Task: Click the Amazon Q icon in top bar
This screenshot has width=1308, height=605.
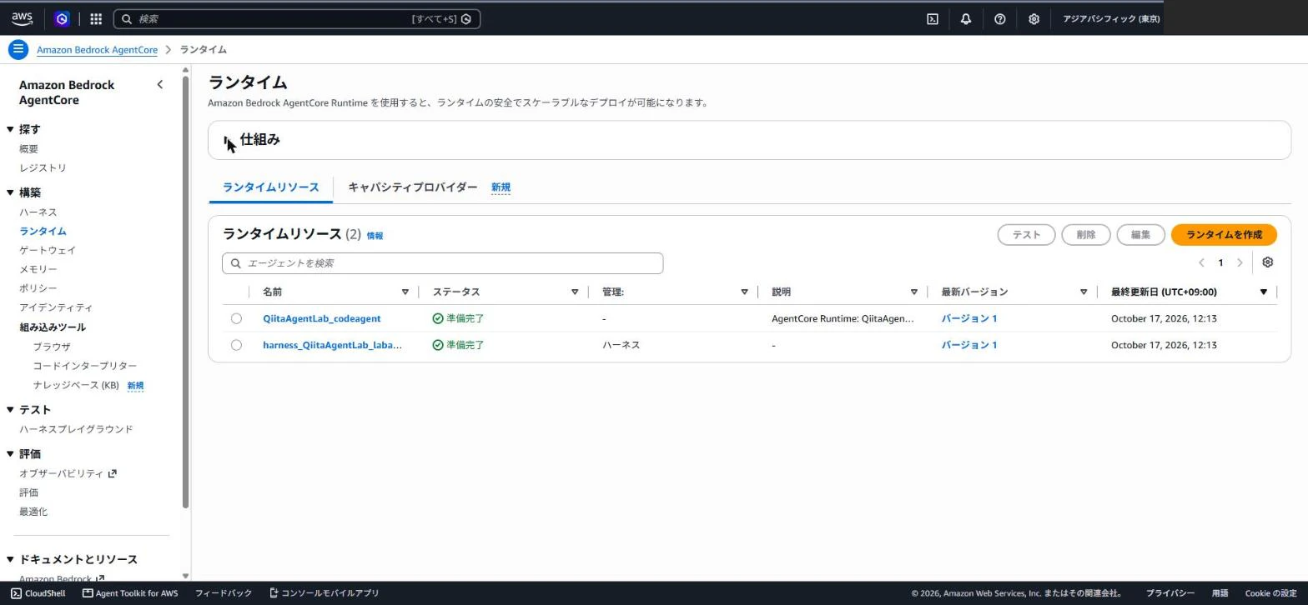Action: (x=62, y=18)
